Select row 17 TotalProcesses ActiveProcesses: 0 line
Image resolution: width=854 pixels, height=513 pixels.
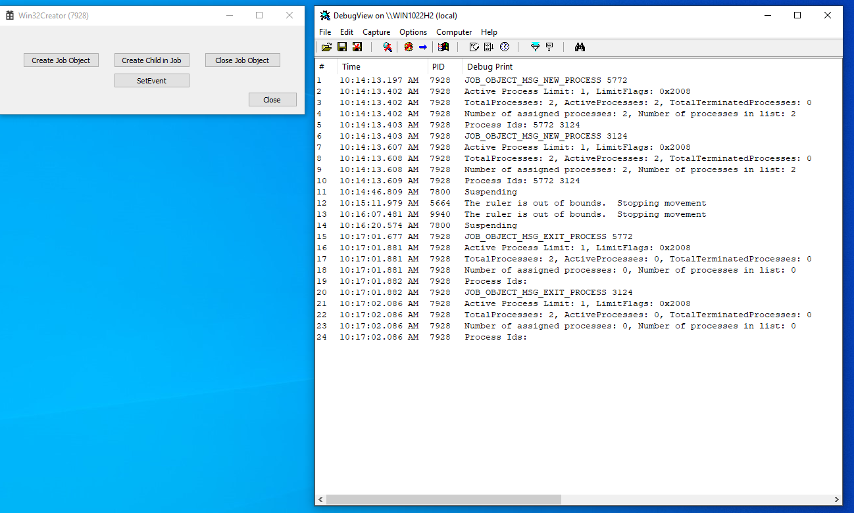(x=578, y=259)
